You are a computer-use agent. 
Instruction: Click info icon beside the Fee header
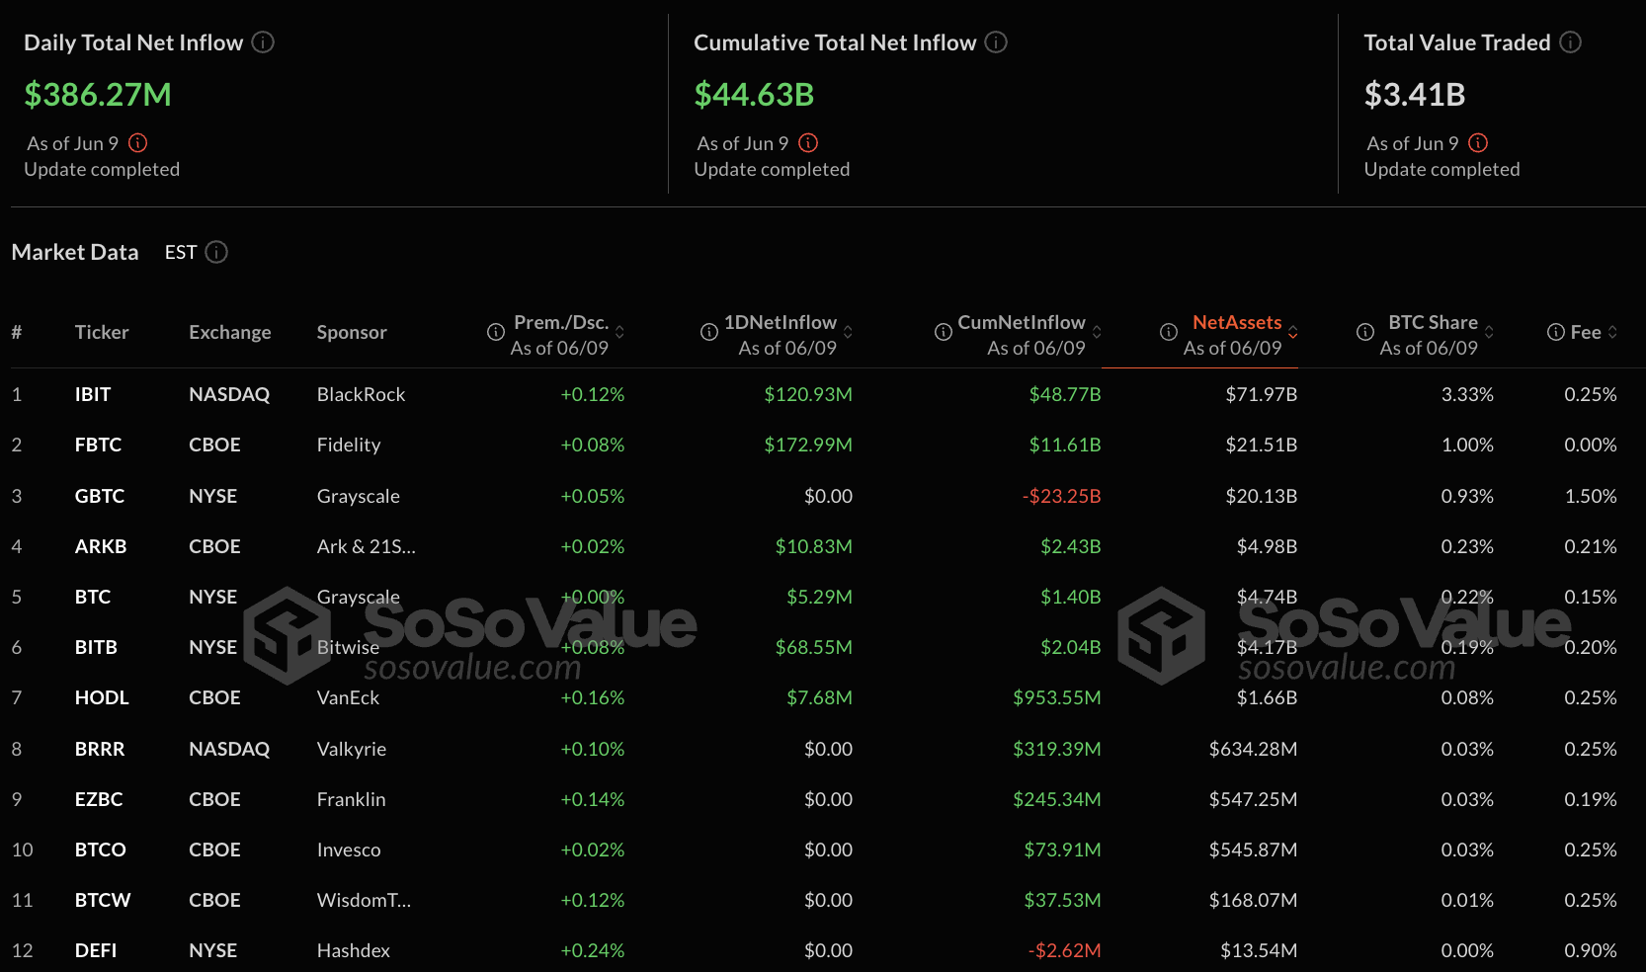pos(1555,332)
